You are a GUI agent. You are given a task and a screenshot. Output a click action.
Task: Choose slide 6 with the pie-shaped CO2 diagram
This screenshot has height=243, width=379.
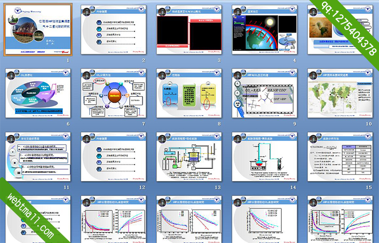click(38, 93)
